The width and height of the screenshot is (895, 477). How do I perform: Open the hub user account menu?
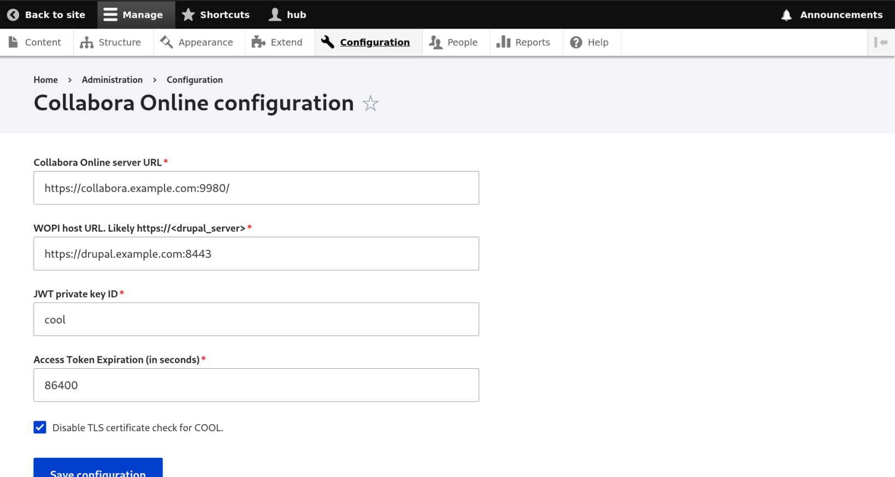[287, 15]
